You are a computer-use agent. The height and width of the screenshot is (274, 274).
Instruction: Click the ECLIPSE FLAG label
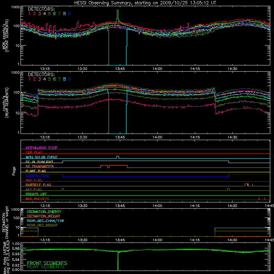[x=37, y=176]
